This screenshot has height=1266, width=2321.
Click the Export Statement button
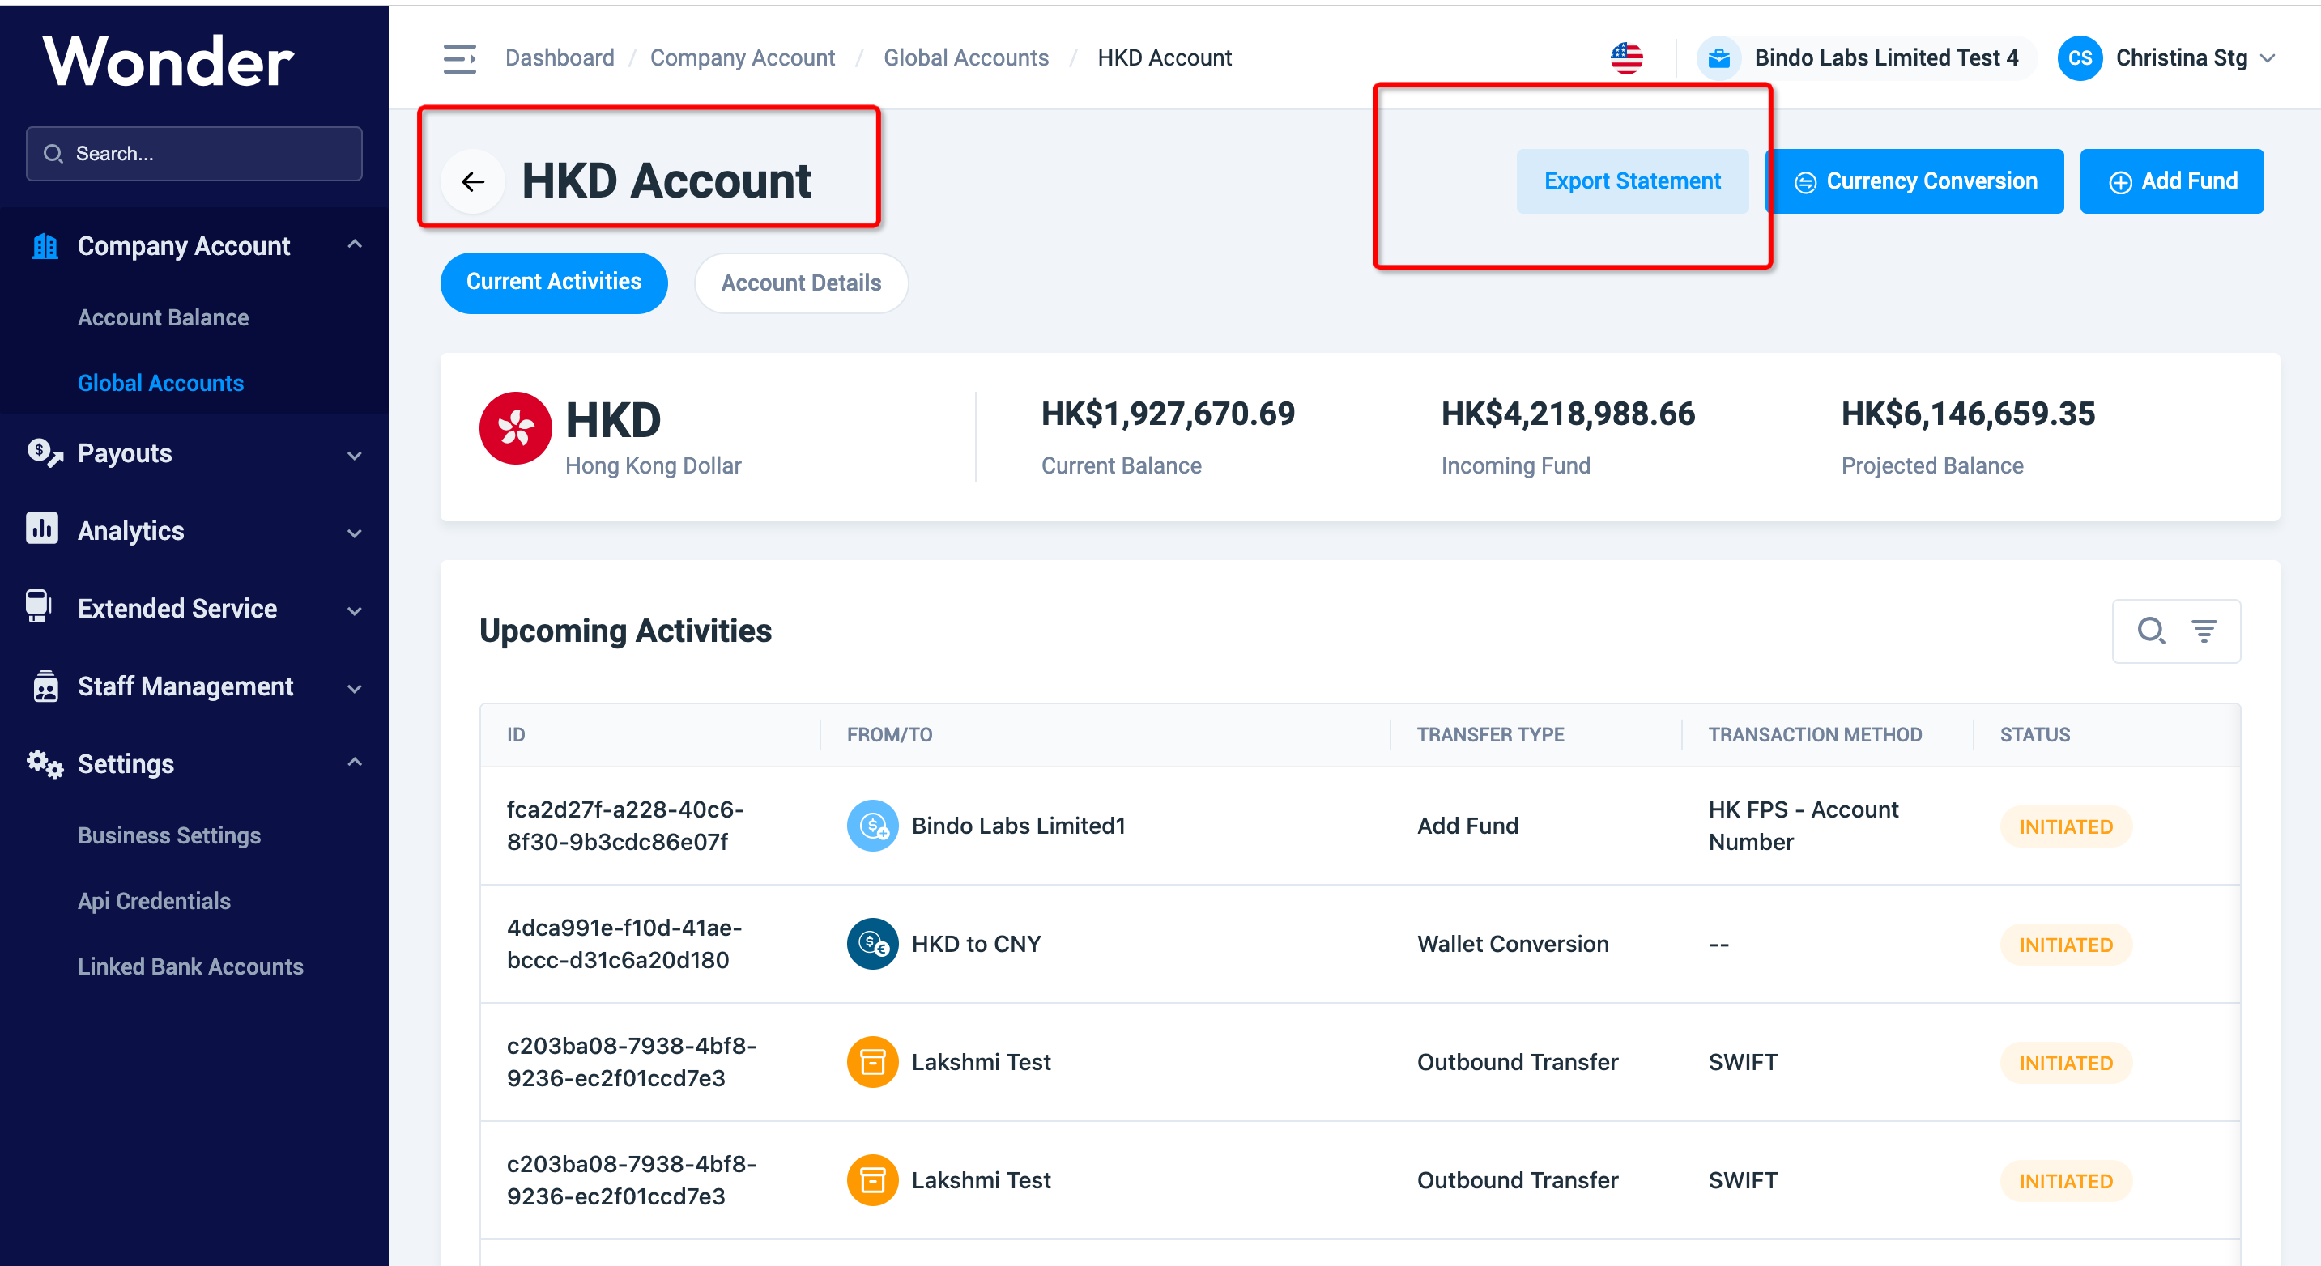1632,181
